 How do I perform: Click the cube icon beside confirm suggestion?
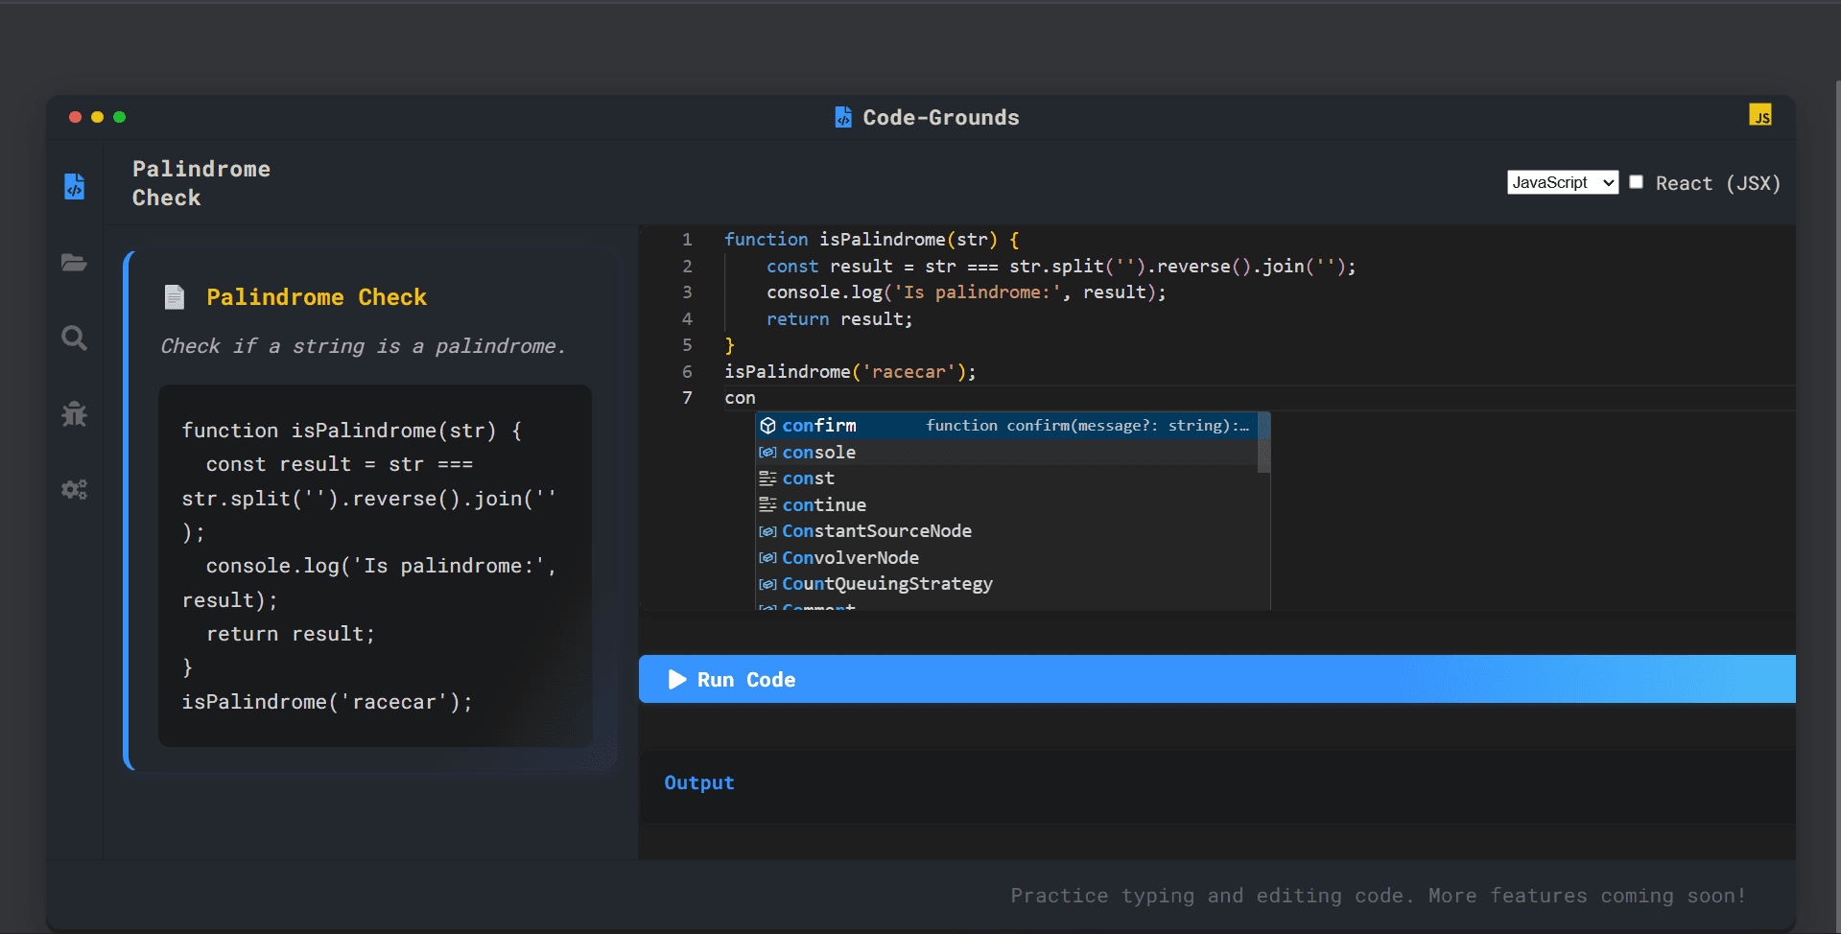point(767,425)
